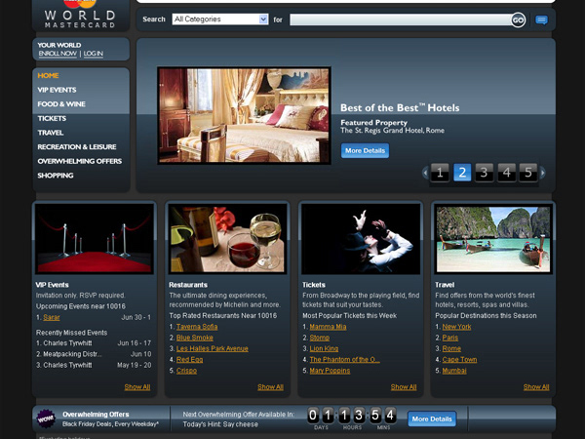Click the World MasterCard logo
585x439 pixels.
click(80, 15)
